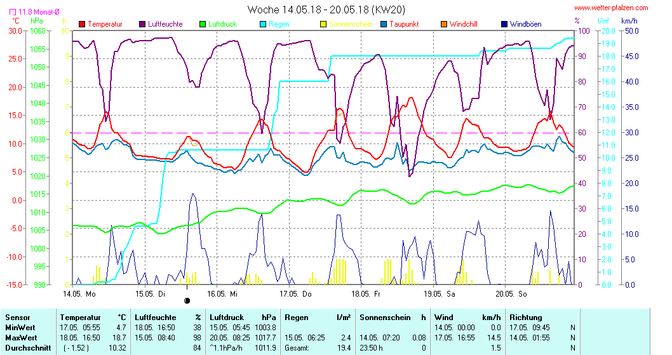The image size is (672, 355).
Task: Click the magenta Monat-Ø legend square
Action: click(13, 12)
